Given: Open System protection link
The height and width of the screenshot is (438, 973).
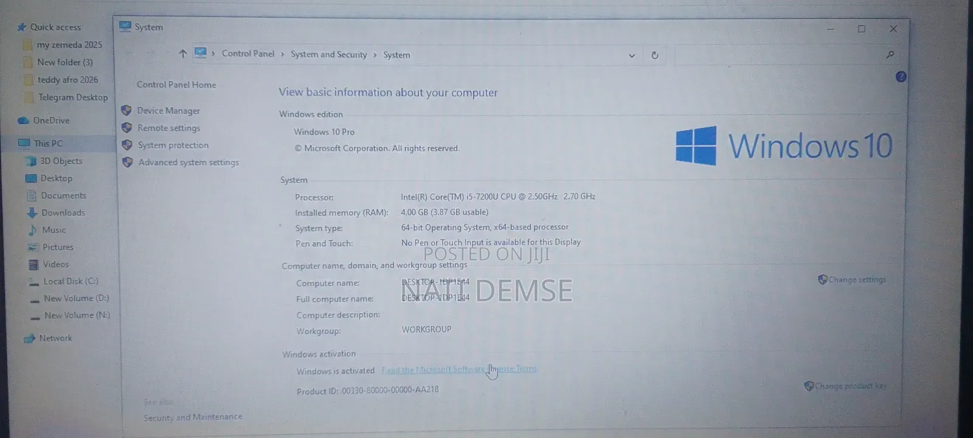Looking at the screenshot, I should pyautogui.click(x=173, y=145).
